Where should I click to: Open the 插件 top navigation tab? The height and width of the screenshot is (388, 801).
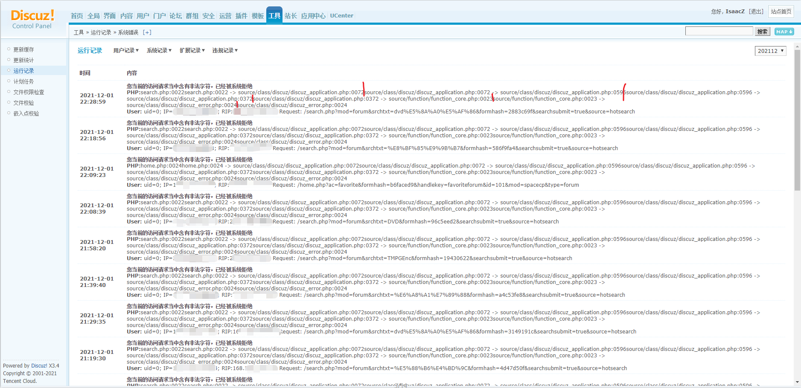[x=241, y=16]
